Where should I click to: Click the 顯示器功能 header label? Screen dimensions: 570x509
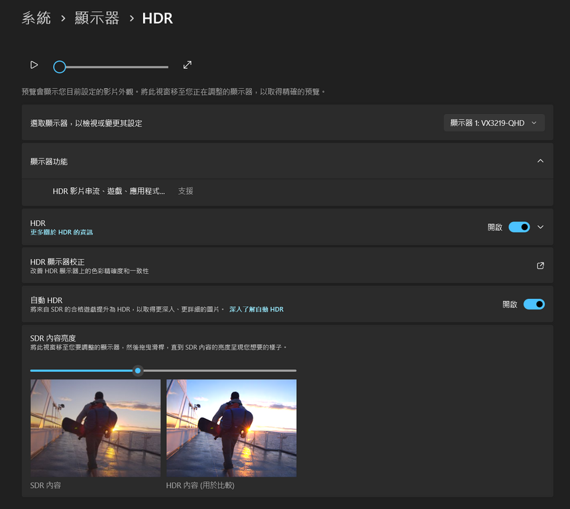click(49, 161)
